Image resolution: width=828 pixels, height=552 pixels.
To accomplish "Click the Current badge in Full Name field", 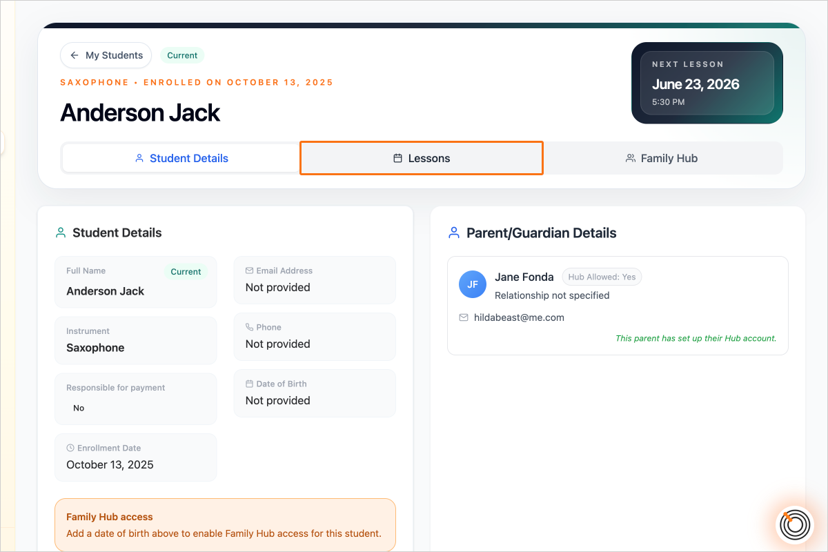I will 186,272.
